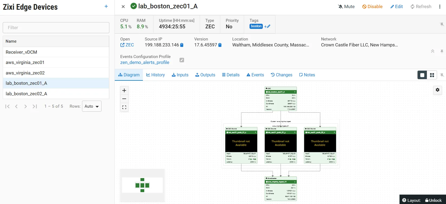446x204 pixels.
Task: Focus the Filter input field
Action: pos(56,28)
